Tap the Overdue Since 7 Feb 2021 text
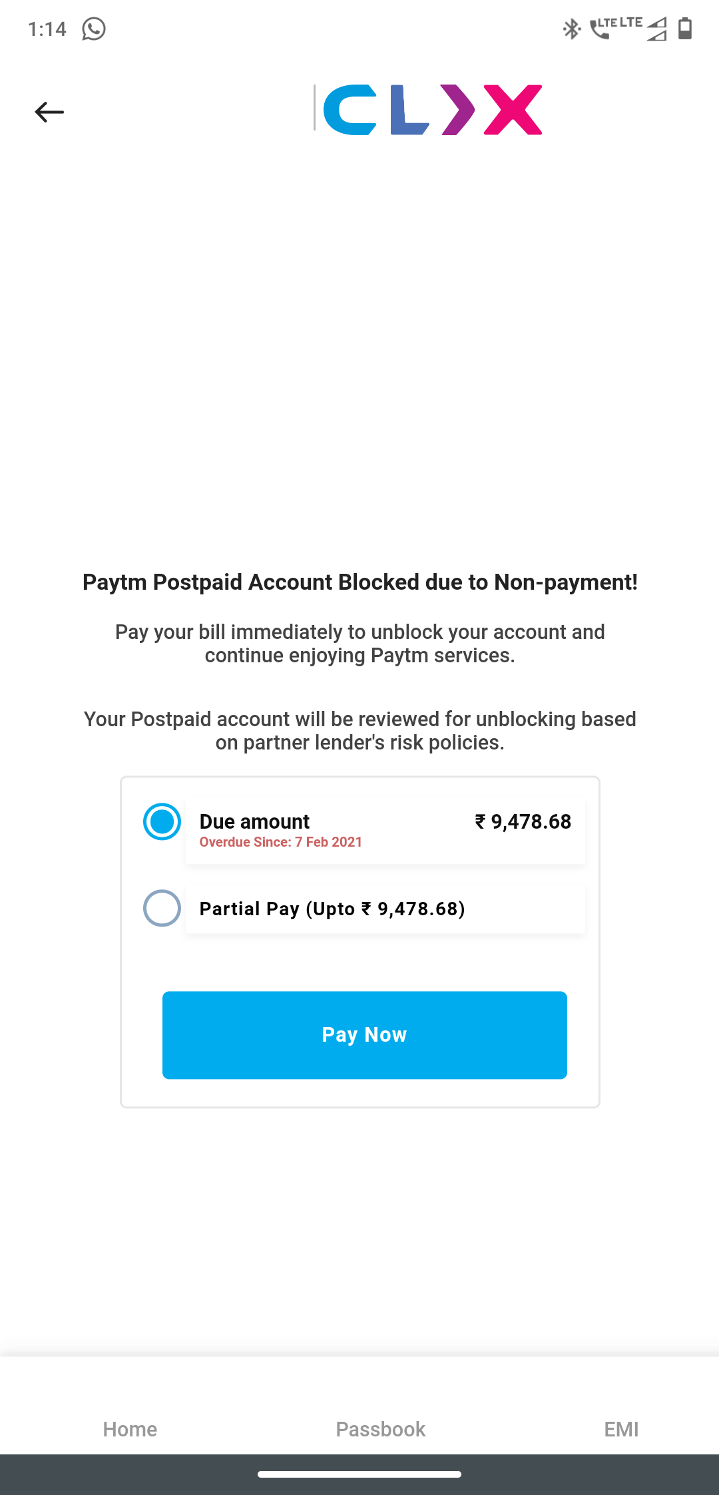Viewport: 719px width, 1495px height. 280,842
